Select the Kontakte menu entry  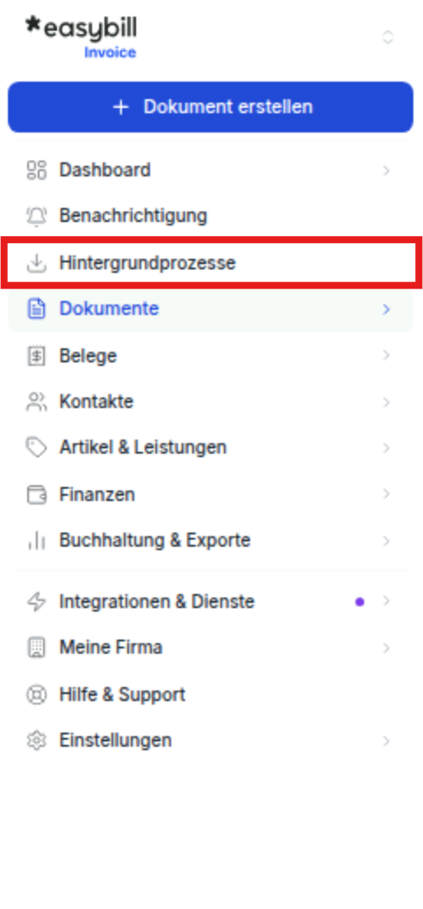click(x=211, y=402)
